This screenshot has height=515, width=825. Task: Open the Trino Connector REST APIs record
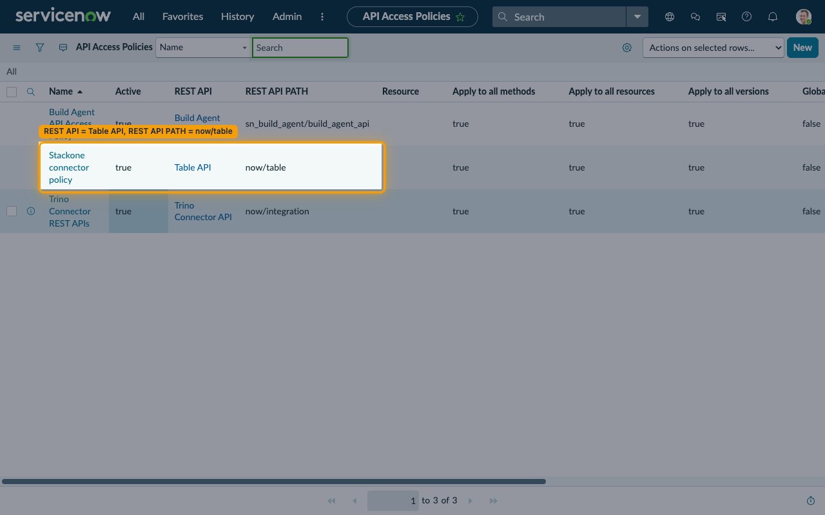click(70, 211)
